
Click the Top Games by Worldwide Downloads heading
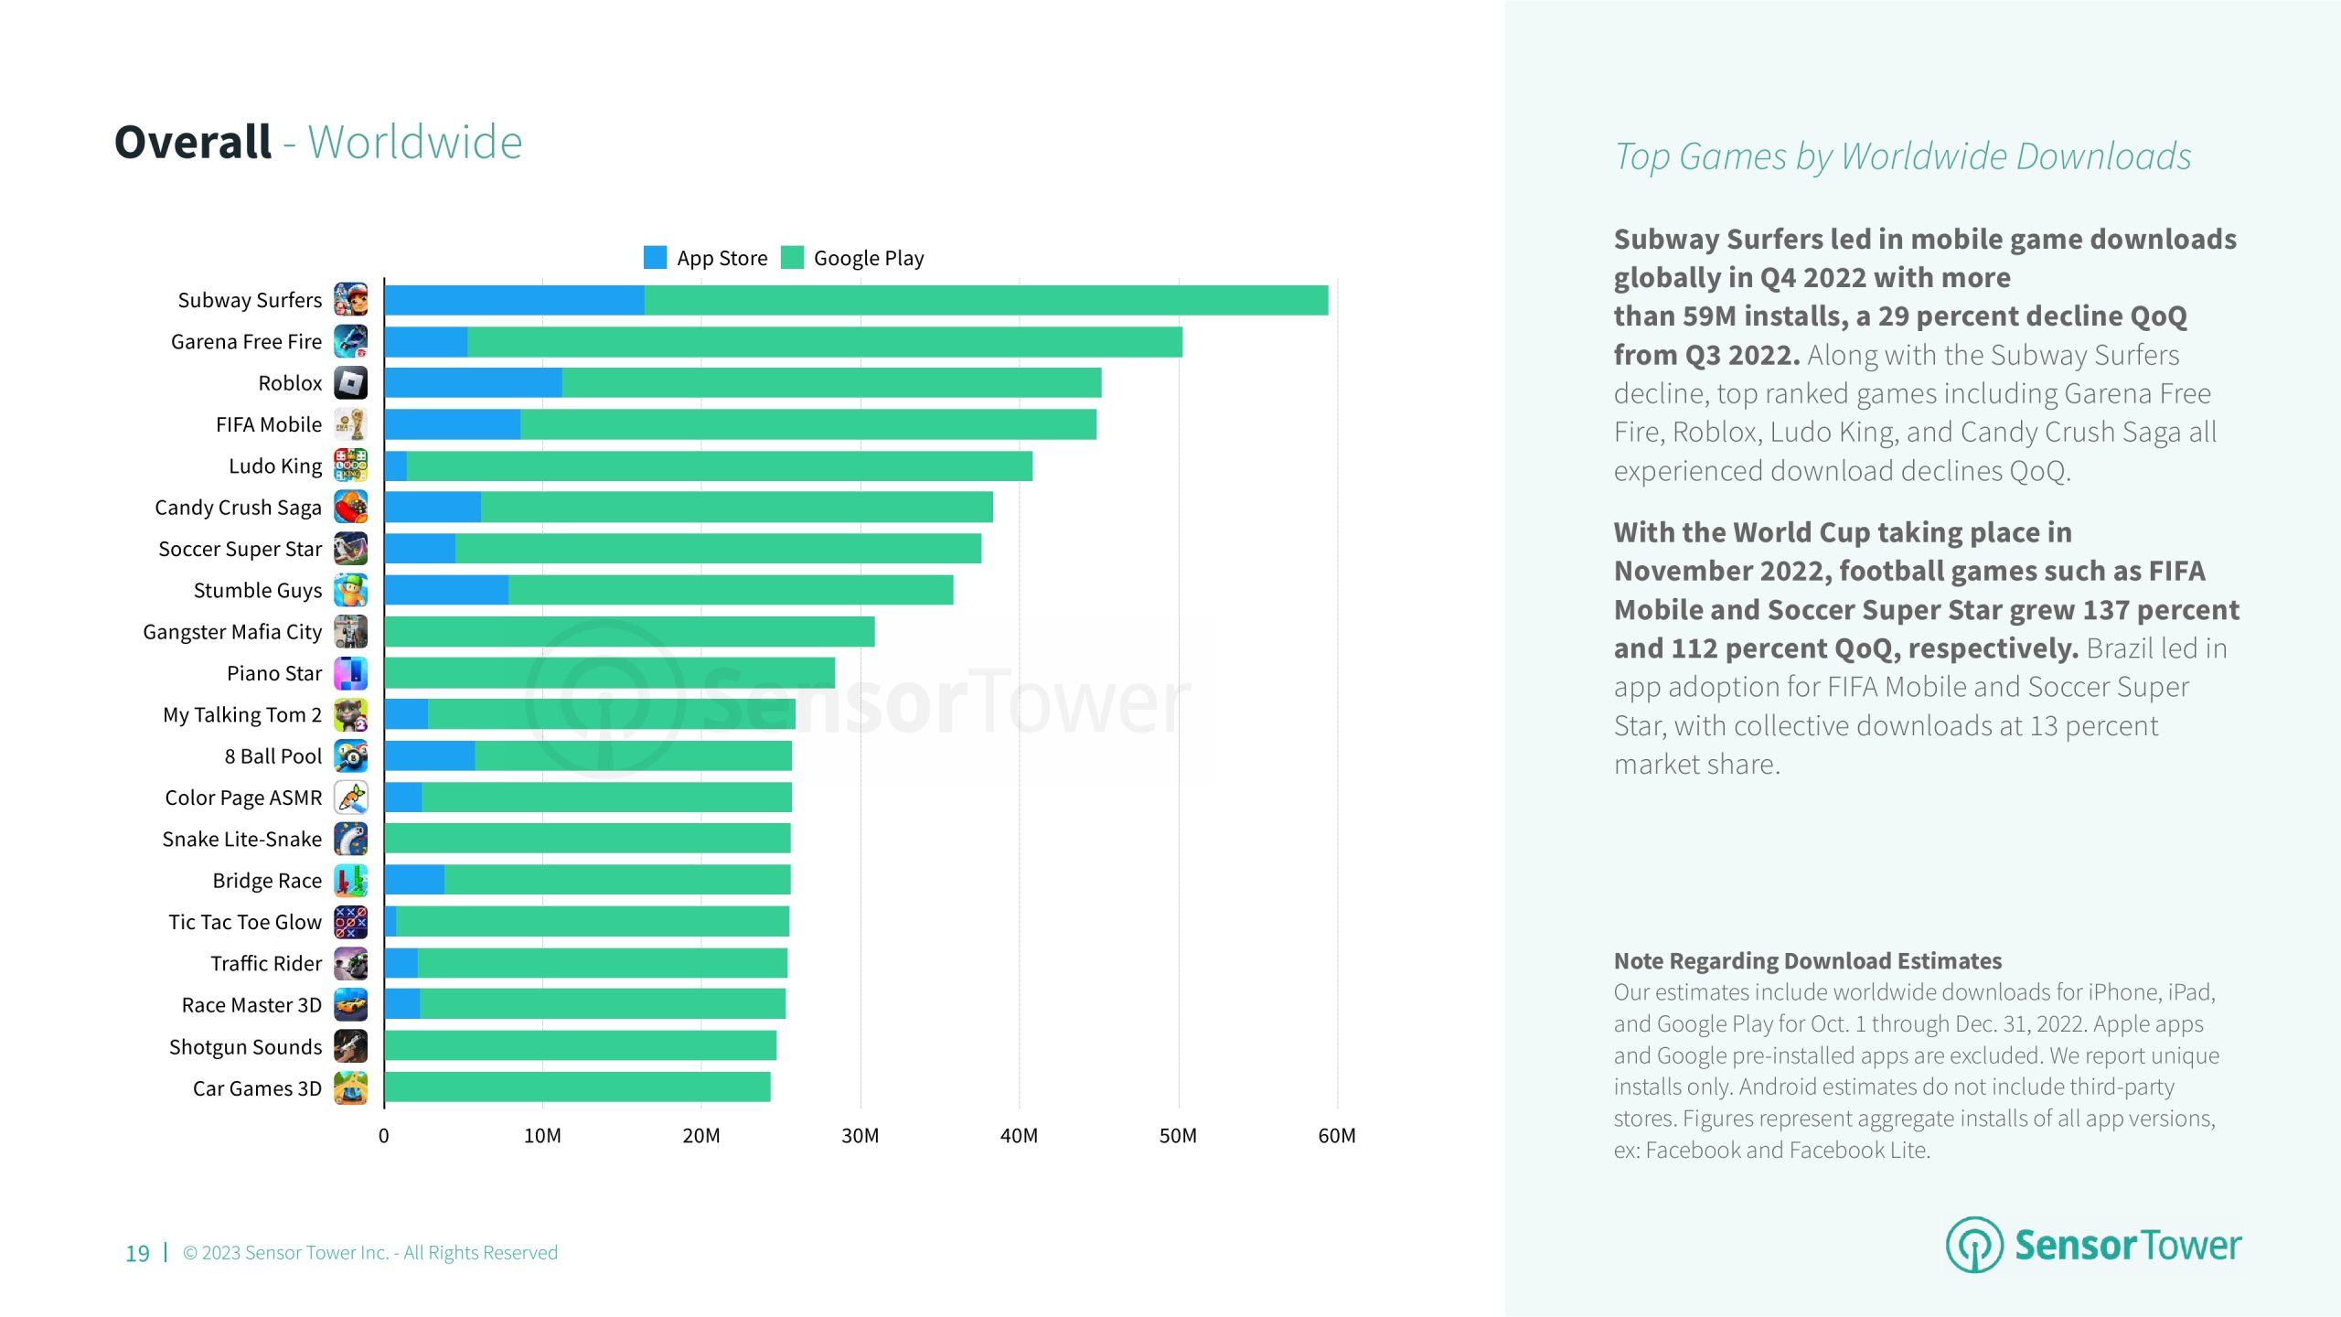click(x=1902, y=156)
